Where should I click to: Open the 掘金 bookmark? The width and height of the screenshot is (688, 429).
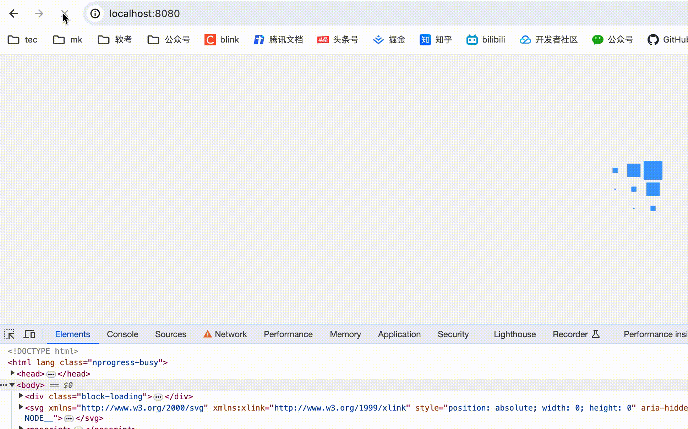[x=389, y=40]
